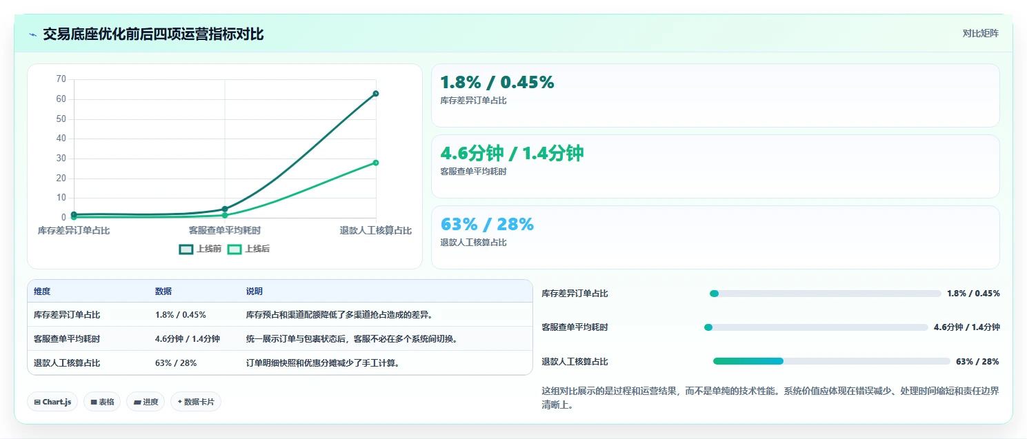This screenshot has height=439, width=1027.
Task: Click the 维度 column header
Action: [x=42, y=292]
